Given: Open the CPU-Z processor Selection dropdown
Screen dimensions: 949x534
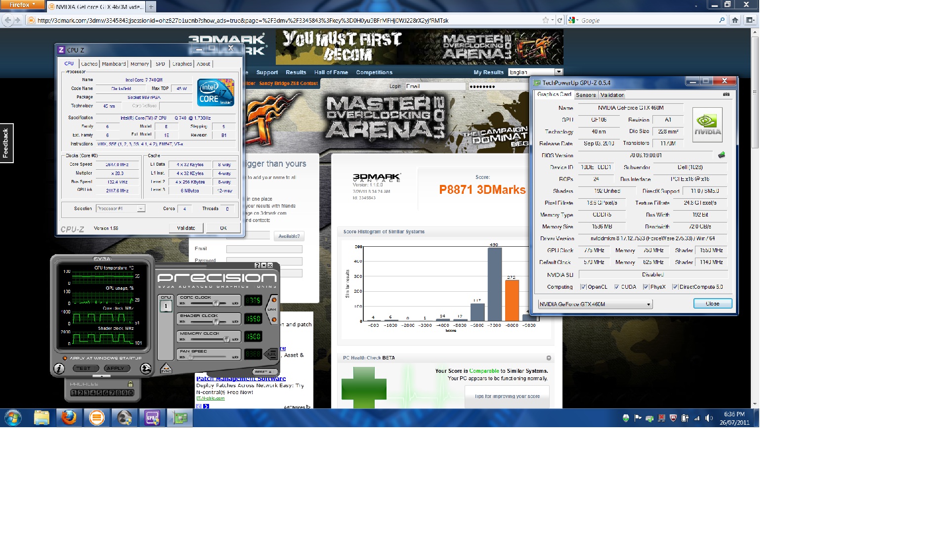Looking at the screenshot, I should point(121,209).
